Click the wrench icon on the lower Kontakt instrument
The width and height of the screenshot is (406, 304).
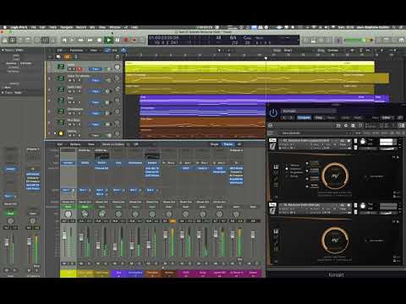pos(272,210)
